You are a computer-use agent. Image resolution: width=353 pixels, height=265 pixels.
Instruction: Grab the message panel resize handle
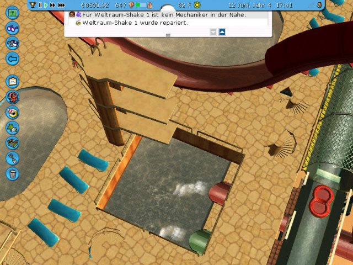[168, 35]
